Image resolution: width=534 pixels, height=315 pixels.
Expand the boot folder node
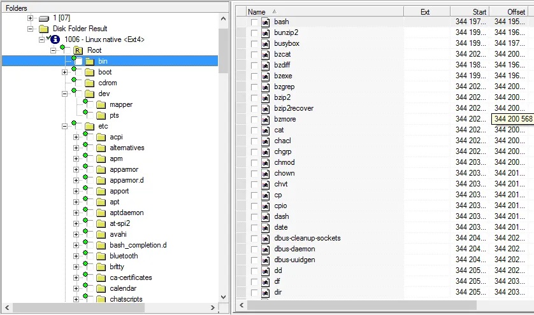64,73
